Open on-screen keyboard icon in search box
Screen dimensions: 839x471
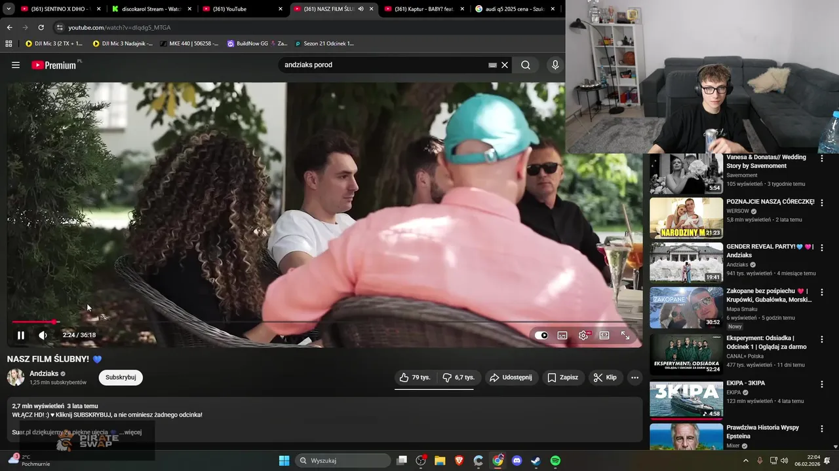[492, 65]
